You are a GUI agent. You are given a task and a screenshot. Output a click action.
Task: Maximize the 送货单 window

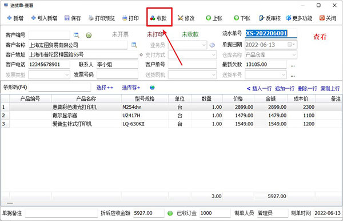pyautogui.click(x=318, y=5)
